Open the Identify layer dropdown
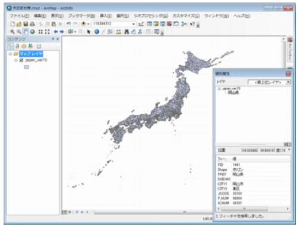The width and height of the screenshot is (298, 226). click(288, 82)
